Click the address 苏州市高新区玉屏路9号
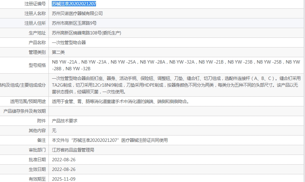The width and height of the screenshot is (305, 182). pos(74,23)
